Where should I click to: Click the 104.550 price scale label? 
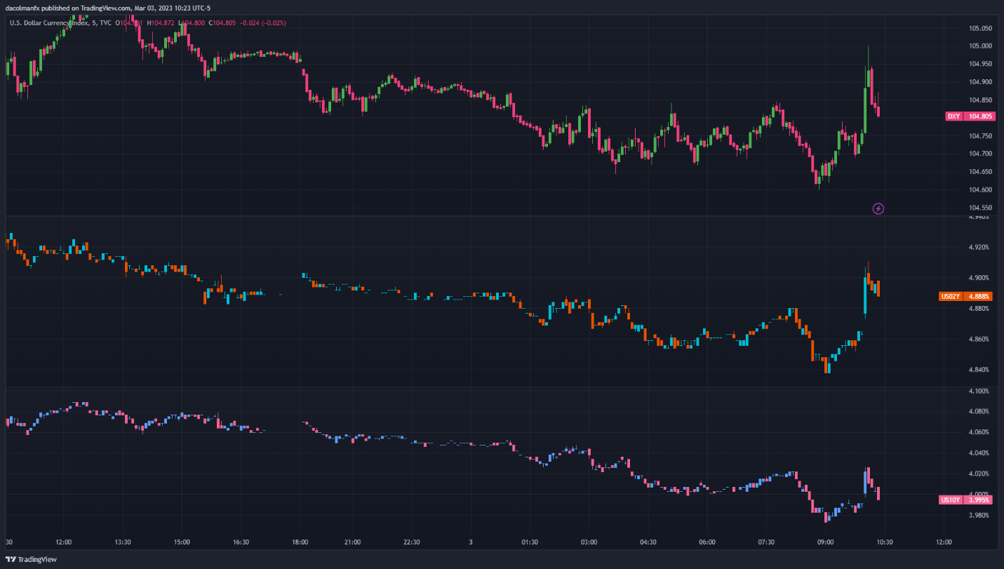(x=980, y=208)
